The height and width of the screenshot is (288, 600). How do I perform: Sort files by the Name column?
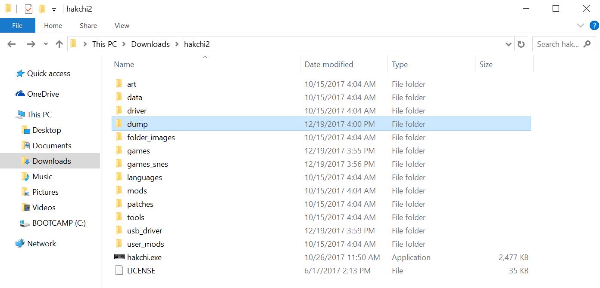pyautogui.click(x=124, y=64)
